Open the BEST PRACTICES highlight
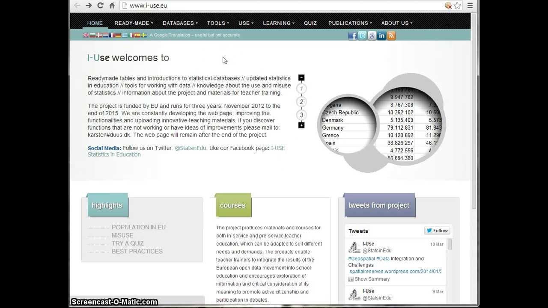This screenshot has height=308, width=548. pos(137,252)
